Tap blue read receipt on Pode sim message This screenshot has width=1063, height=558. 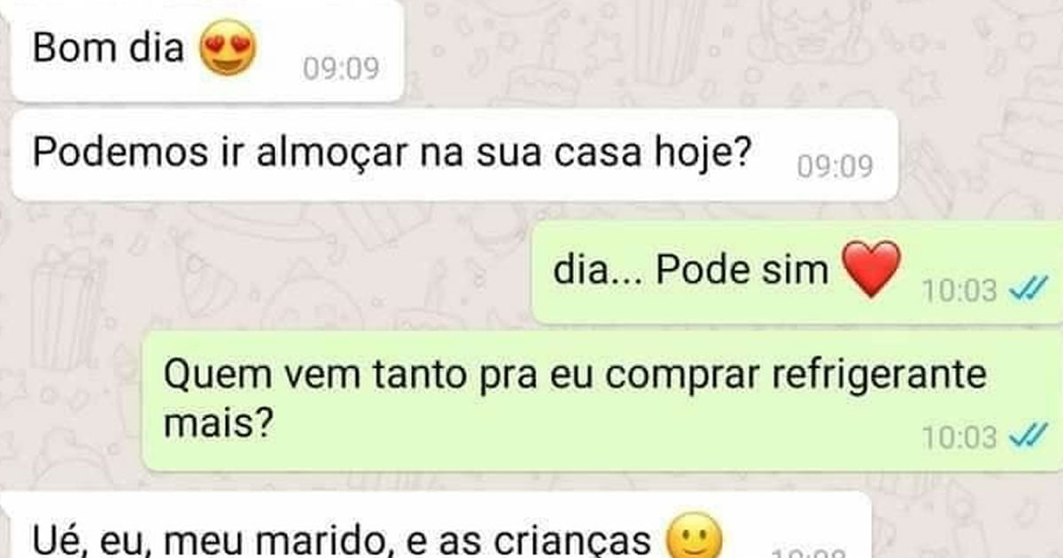click(1028, 289)
